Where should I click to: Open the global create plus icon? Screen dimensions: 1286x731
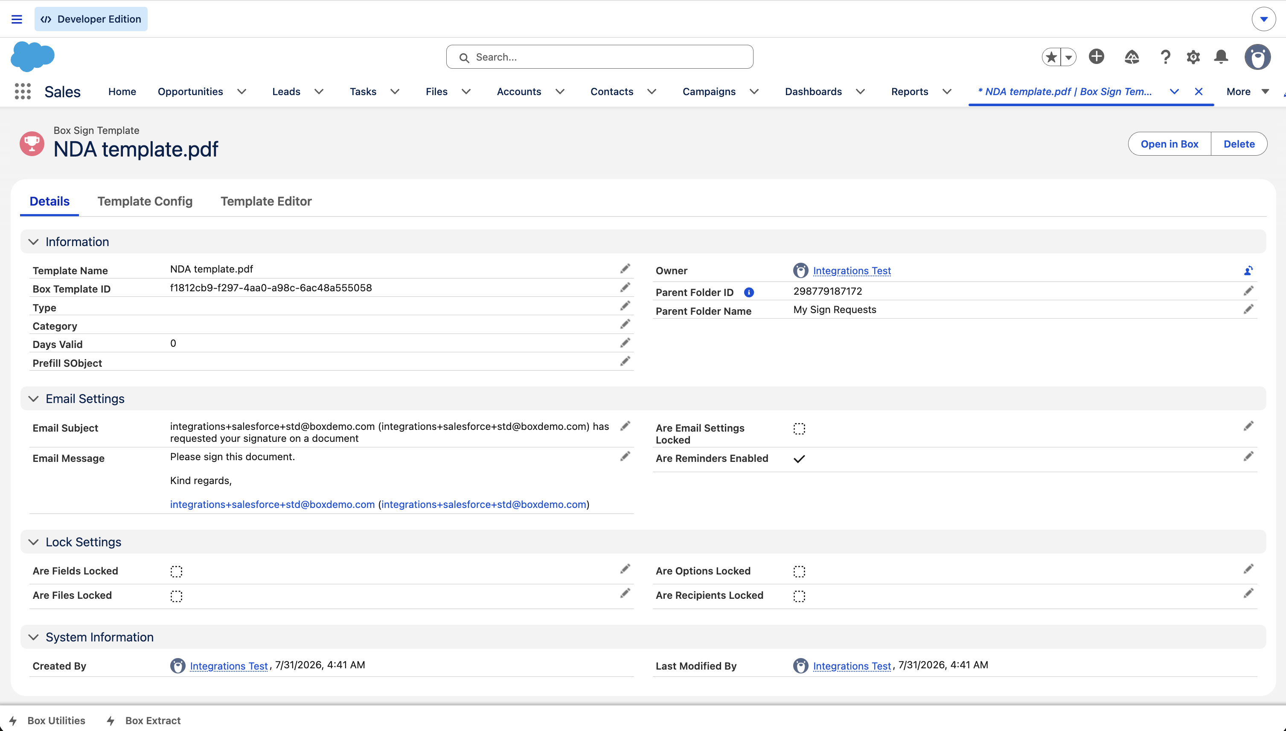(1096, 57)
